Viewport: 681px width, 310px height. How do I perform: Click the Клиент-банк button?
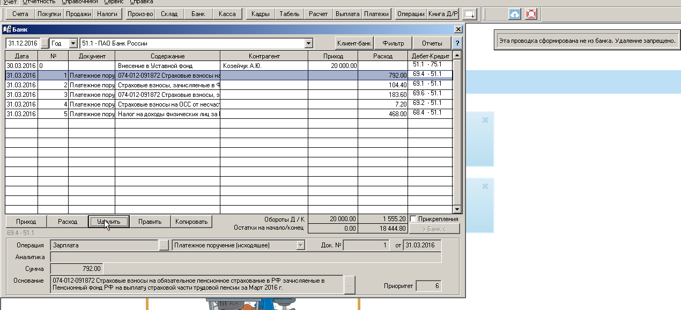click(354, 43)
